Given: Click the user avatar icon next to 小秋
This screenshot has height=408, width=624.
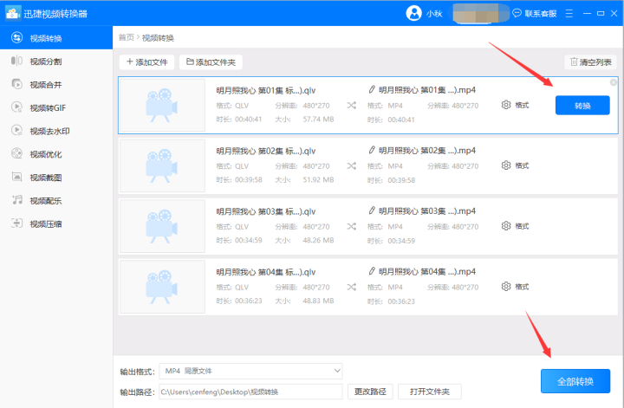Looking at the screenshot, I should click(414, 13).
